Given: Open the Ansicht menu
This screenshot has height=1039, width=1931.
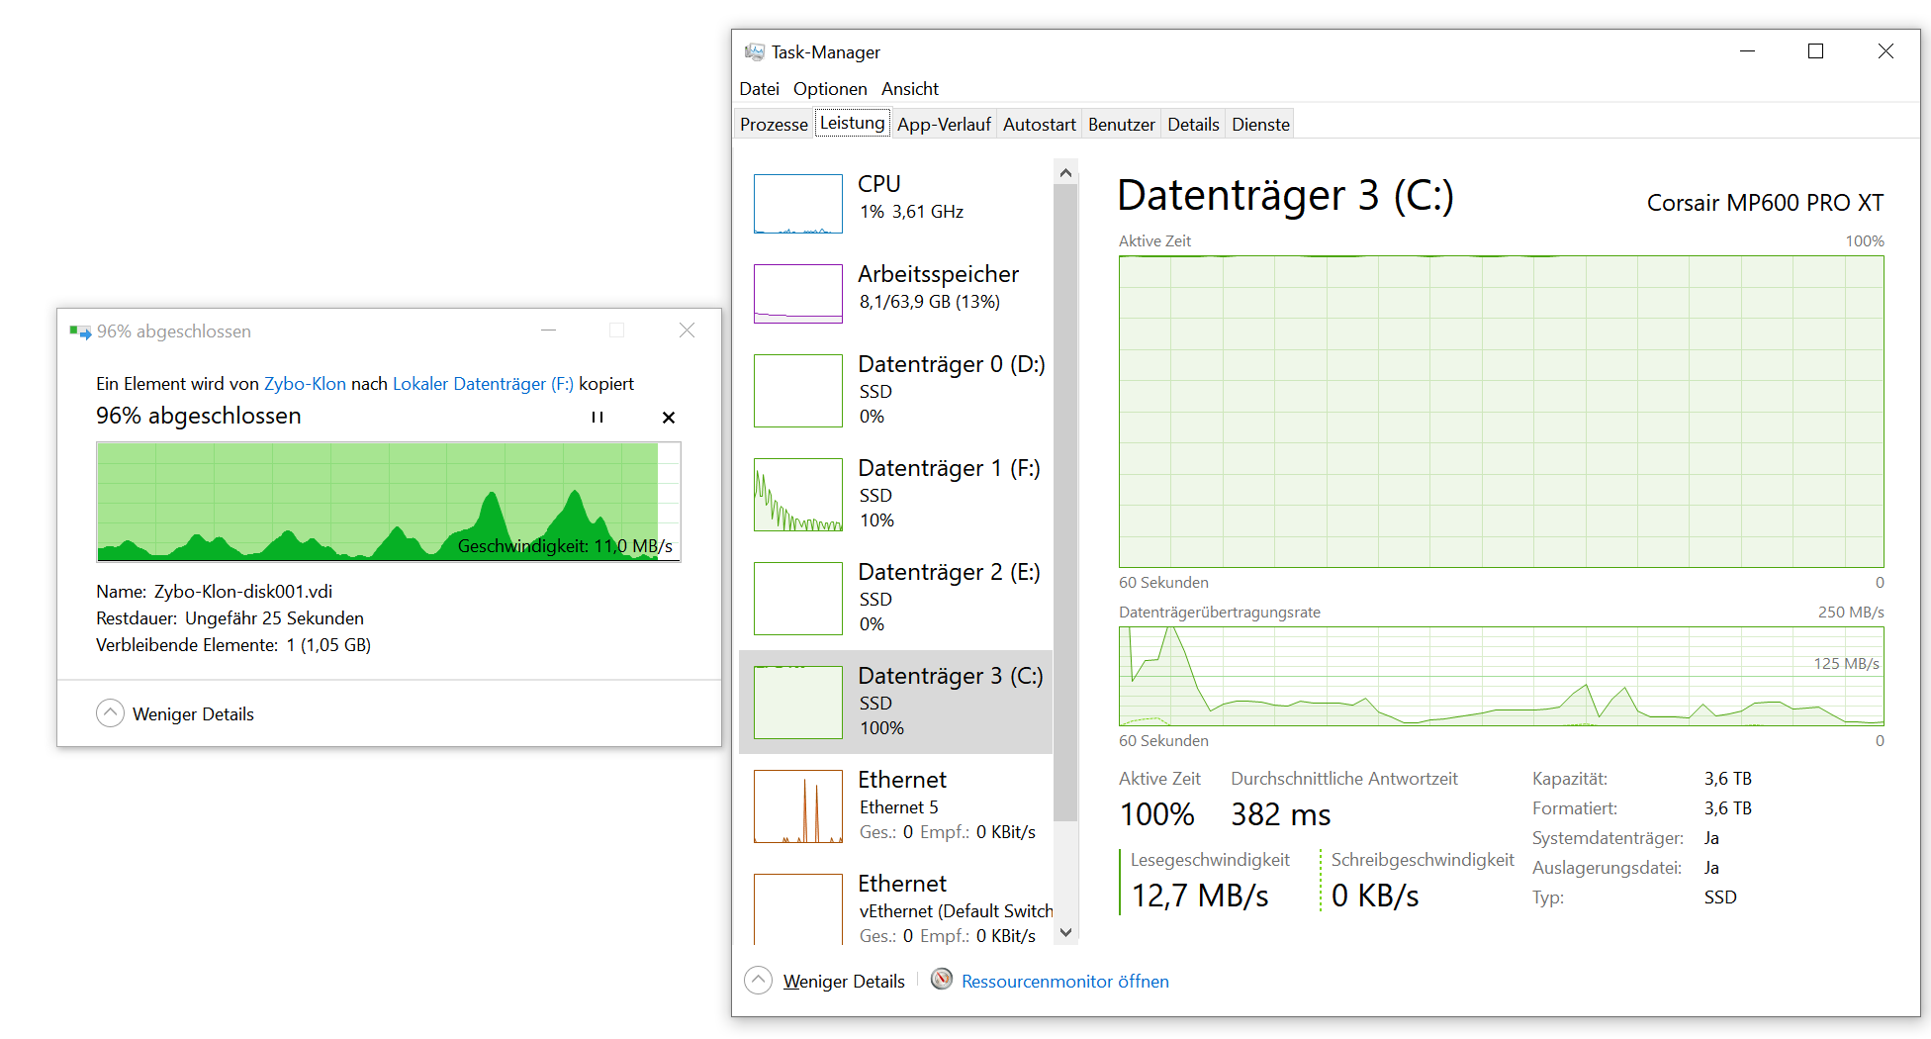Looking at the screenshot, I should pyautogui.click(x=910, y=89).
